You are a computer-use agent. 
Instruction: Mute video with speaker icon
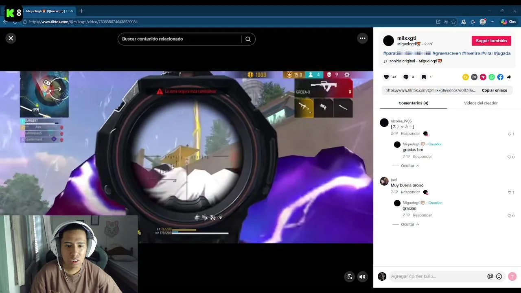(x=362, y=277)
